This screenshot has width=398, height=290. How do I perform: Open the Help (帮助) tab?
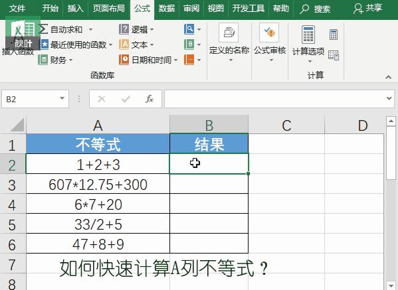click(281, 9)
